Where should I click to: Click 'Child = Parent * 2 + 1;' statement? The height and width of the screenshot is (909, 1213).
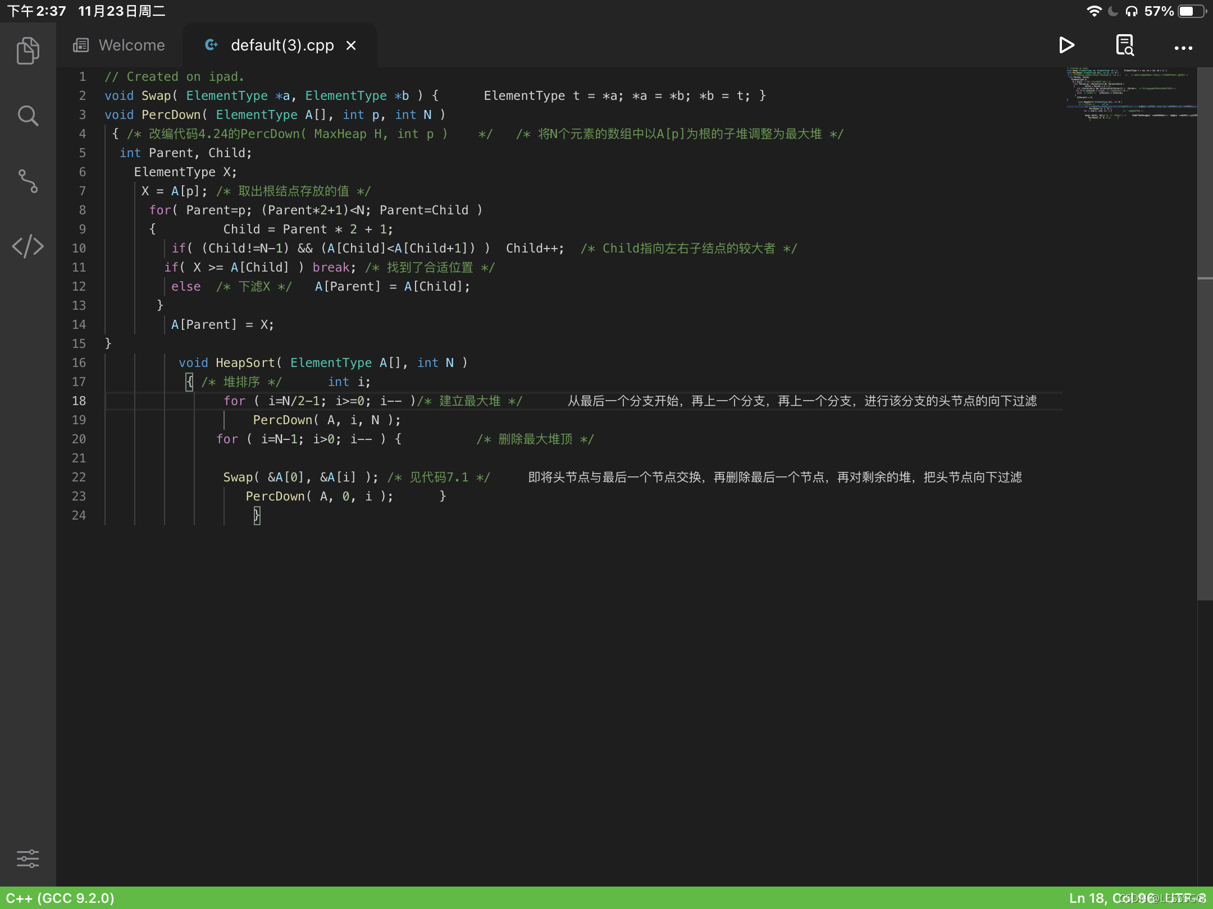(308, 229)
